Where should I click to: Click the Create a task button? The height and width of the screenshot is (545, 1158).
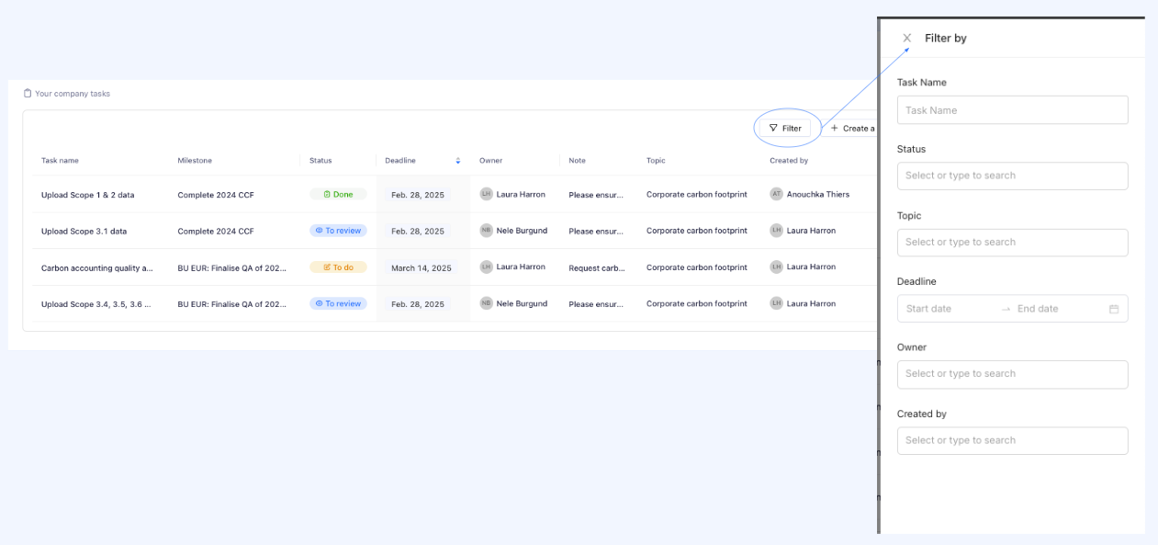(x=852, y=129)
